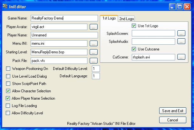Maximize the IniEditor window
The height and width of the screenshot is (130, 194).
(x=180, y=6)
